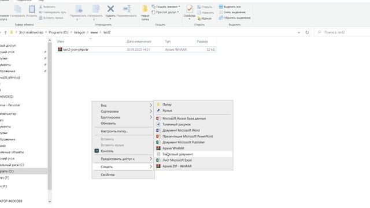Click Select none (Снять выделение)

pos(232,12)
